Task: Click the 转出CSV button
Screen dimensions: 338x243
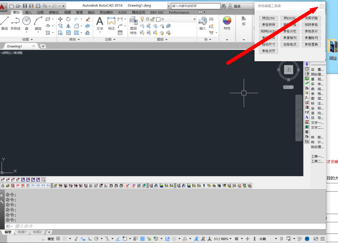Action: tap(269, 18)
